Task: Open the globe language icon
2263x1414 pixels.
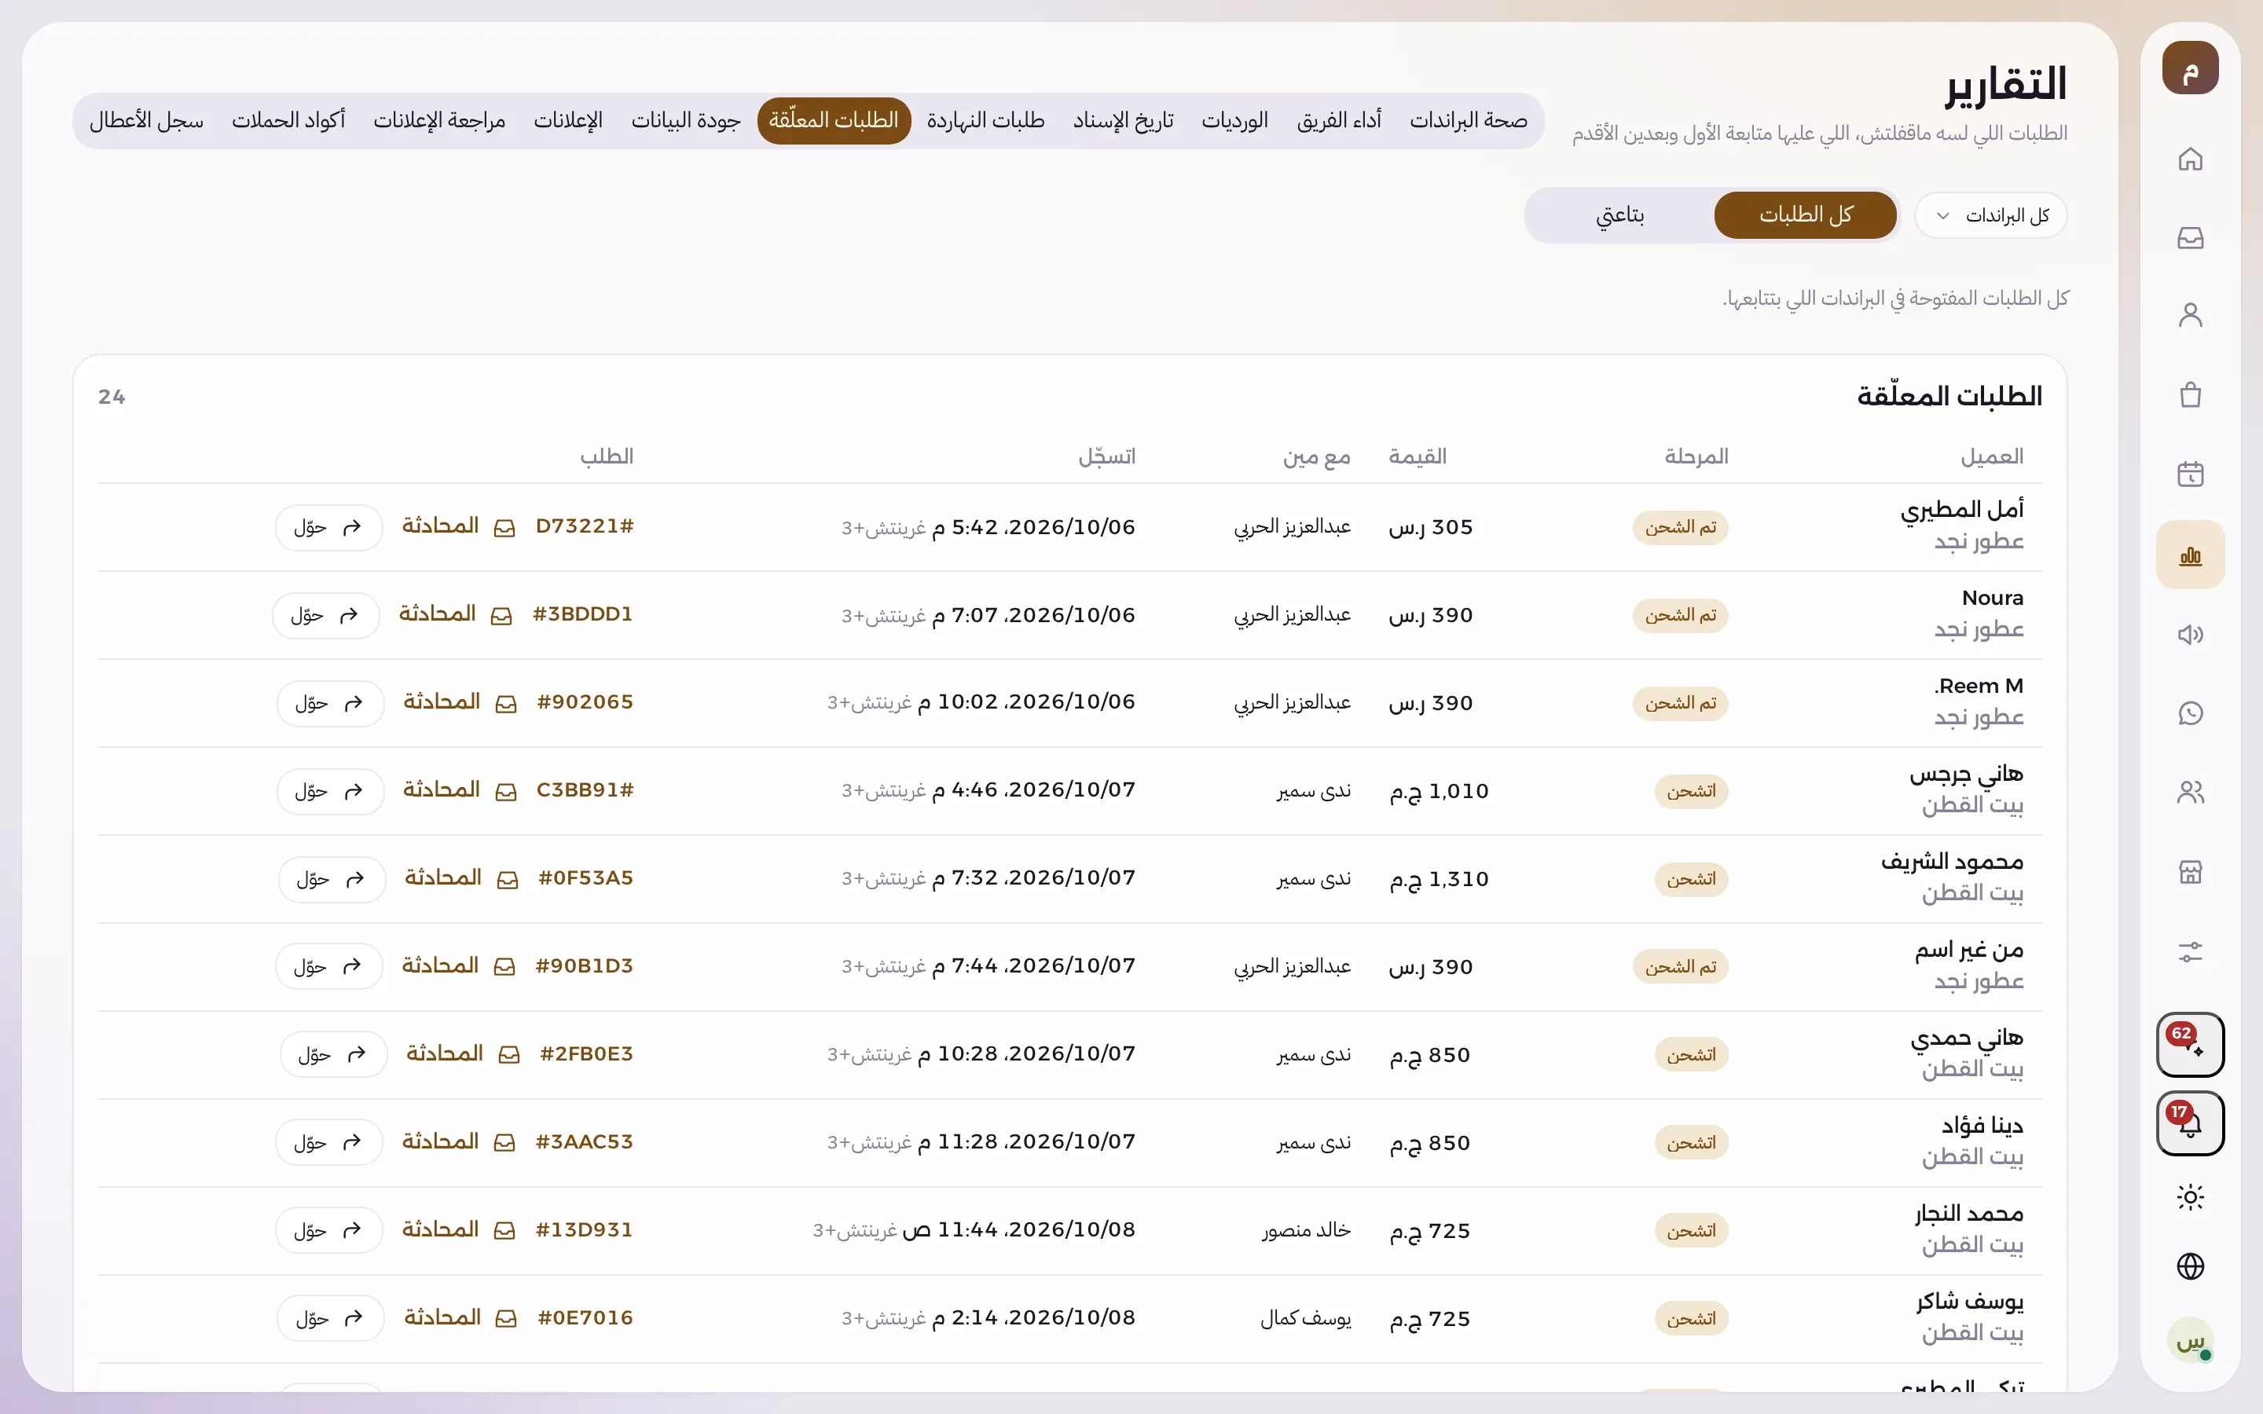Action: tap(2190, 1266)
